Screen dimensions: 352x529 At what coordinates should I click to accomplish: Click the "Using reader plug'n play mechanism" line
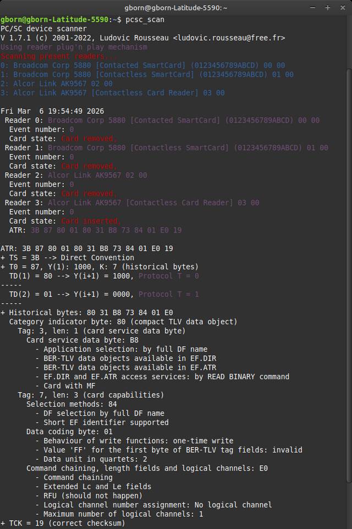(x=74, y=47)
